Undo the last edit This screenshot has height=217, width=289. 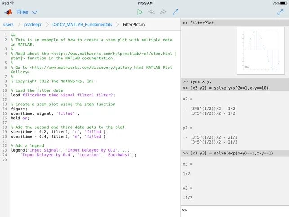[151, 12]
